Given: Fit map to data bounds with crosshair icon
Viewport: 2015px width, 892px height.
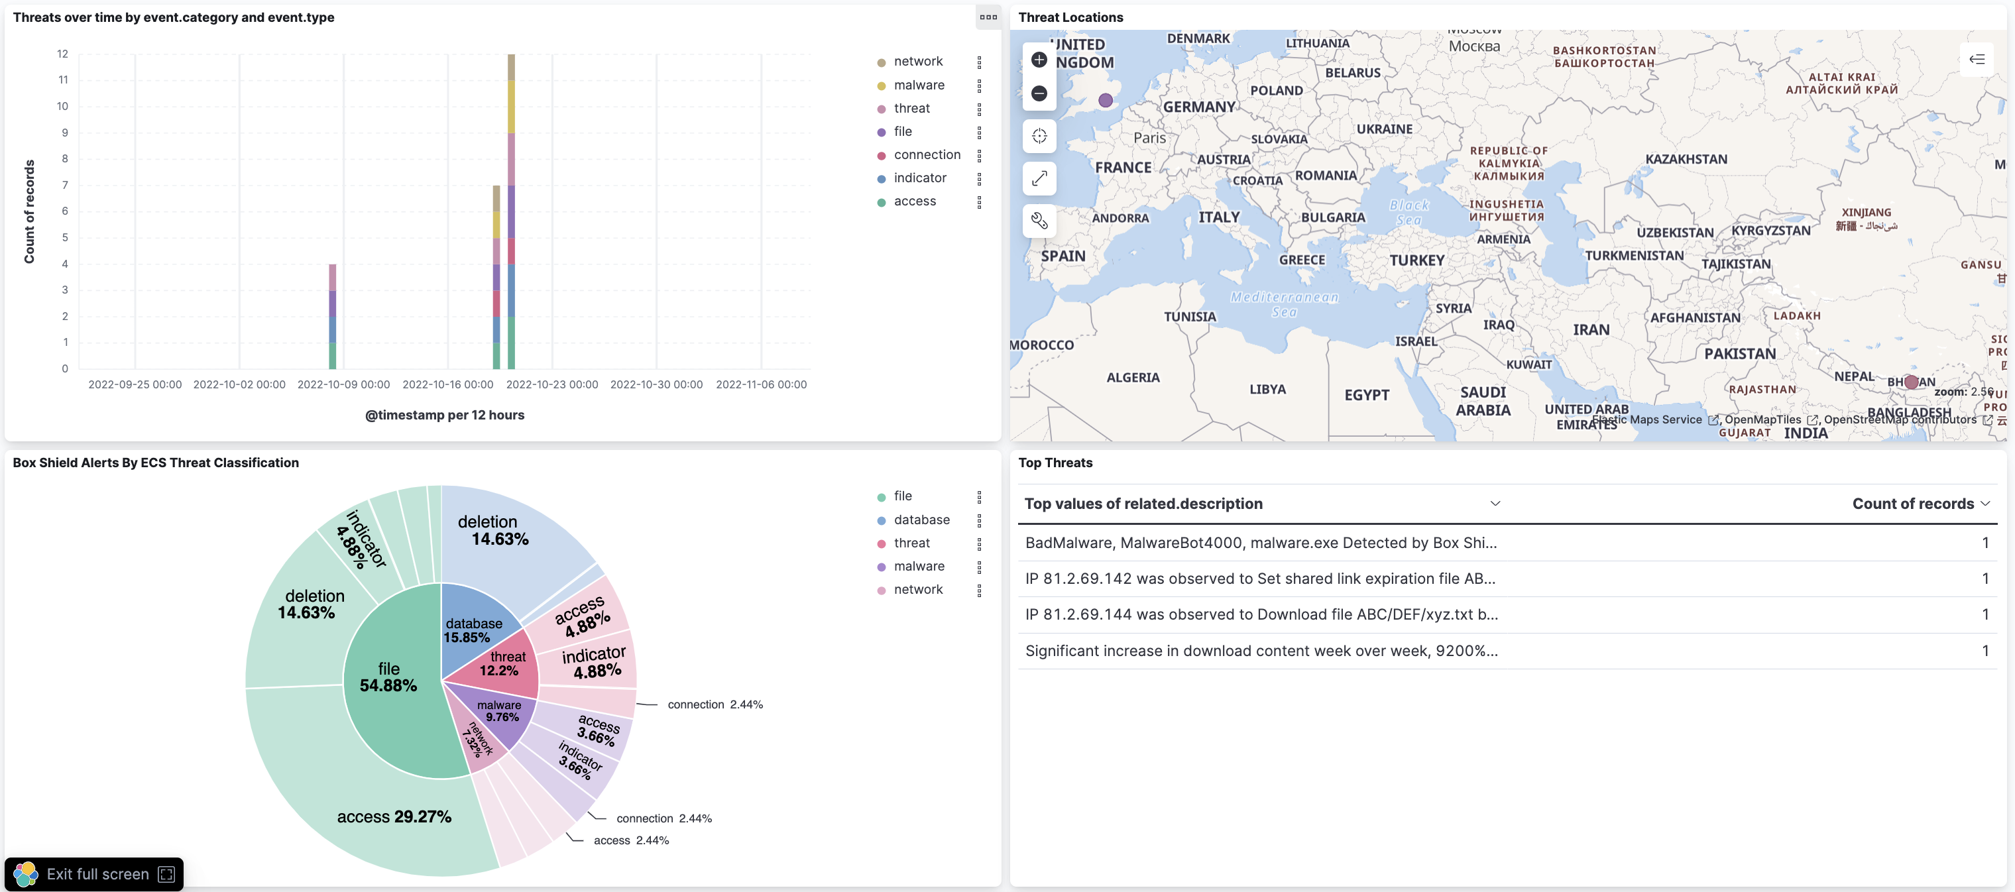Looking at the screenshot, I should (x=1039, y=136).
